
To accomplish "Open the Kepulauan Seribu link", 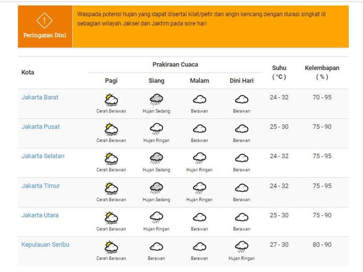I will (45, 245).
